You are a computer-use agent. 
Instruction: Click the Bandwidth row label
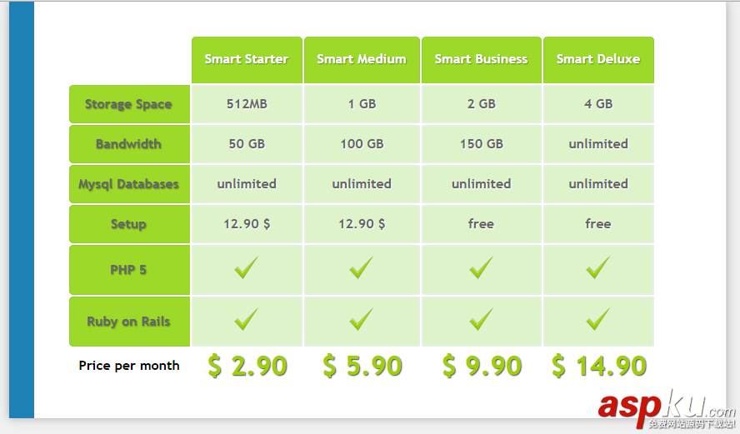[x=129, y=144]
